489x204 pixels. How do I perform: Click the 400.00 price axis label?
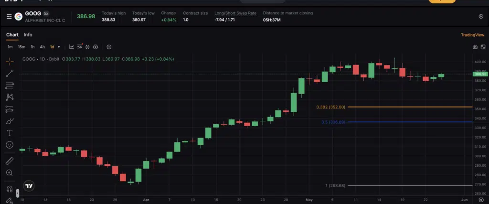pyautogui.click(x=480, y=62)
